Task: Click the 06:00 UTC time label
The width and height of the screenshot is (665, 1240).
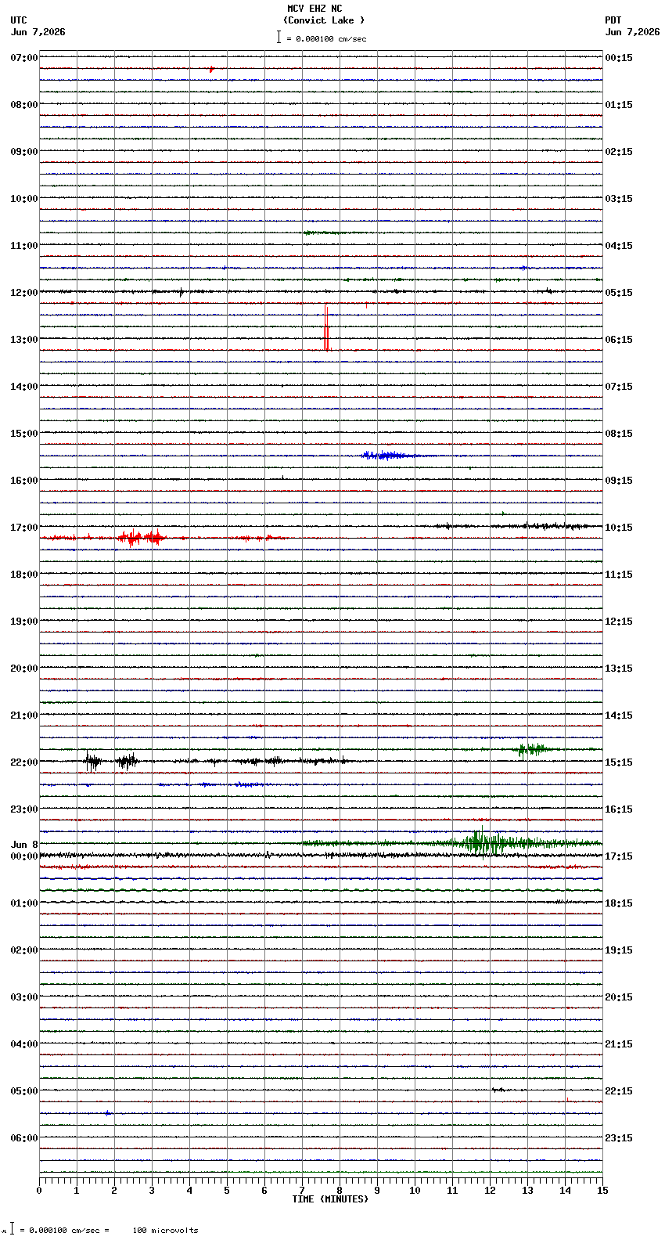Action: [24, 1138]
